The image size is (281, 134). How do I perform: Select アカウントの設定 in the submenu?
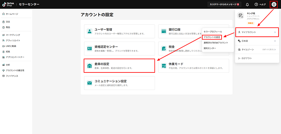coord(212,37)
